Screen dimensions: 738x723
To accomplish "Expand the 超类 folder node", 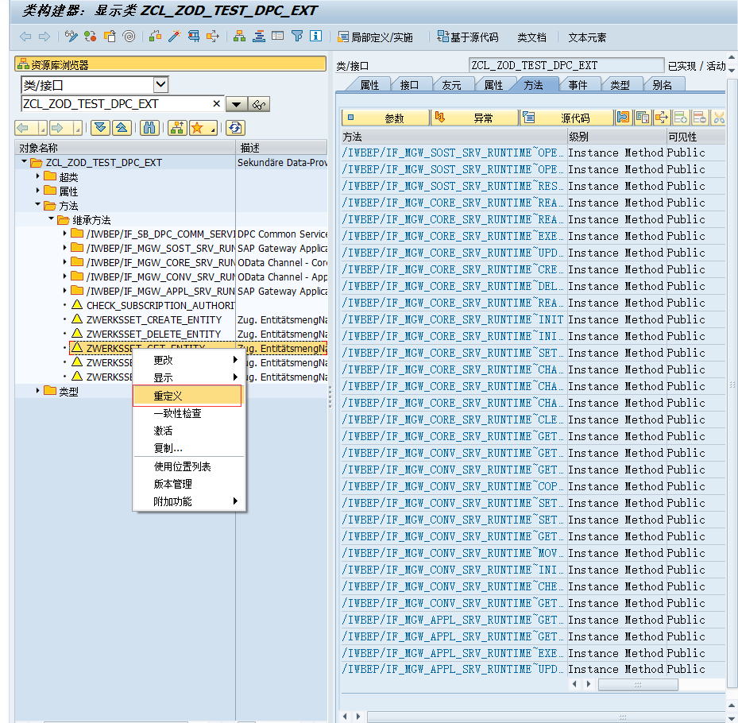I will point(37,177).
